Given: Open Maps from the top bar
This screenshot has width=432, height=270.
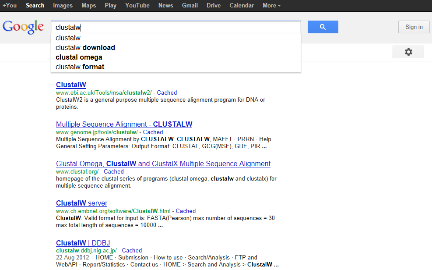Looking at the screenshot, I should 89,6.
